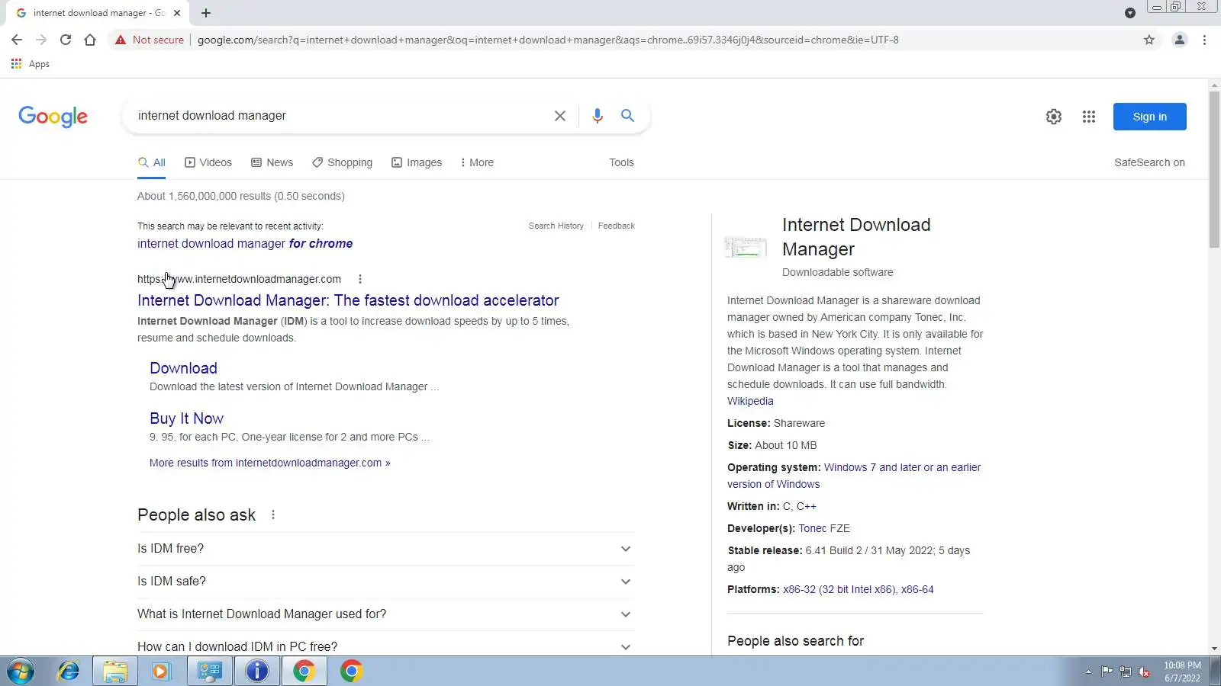
Task: Click the vertical page scrollbar thumb
Action: (x=1214, y=169)
